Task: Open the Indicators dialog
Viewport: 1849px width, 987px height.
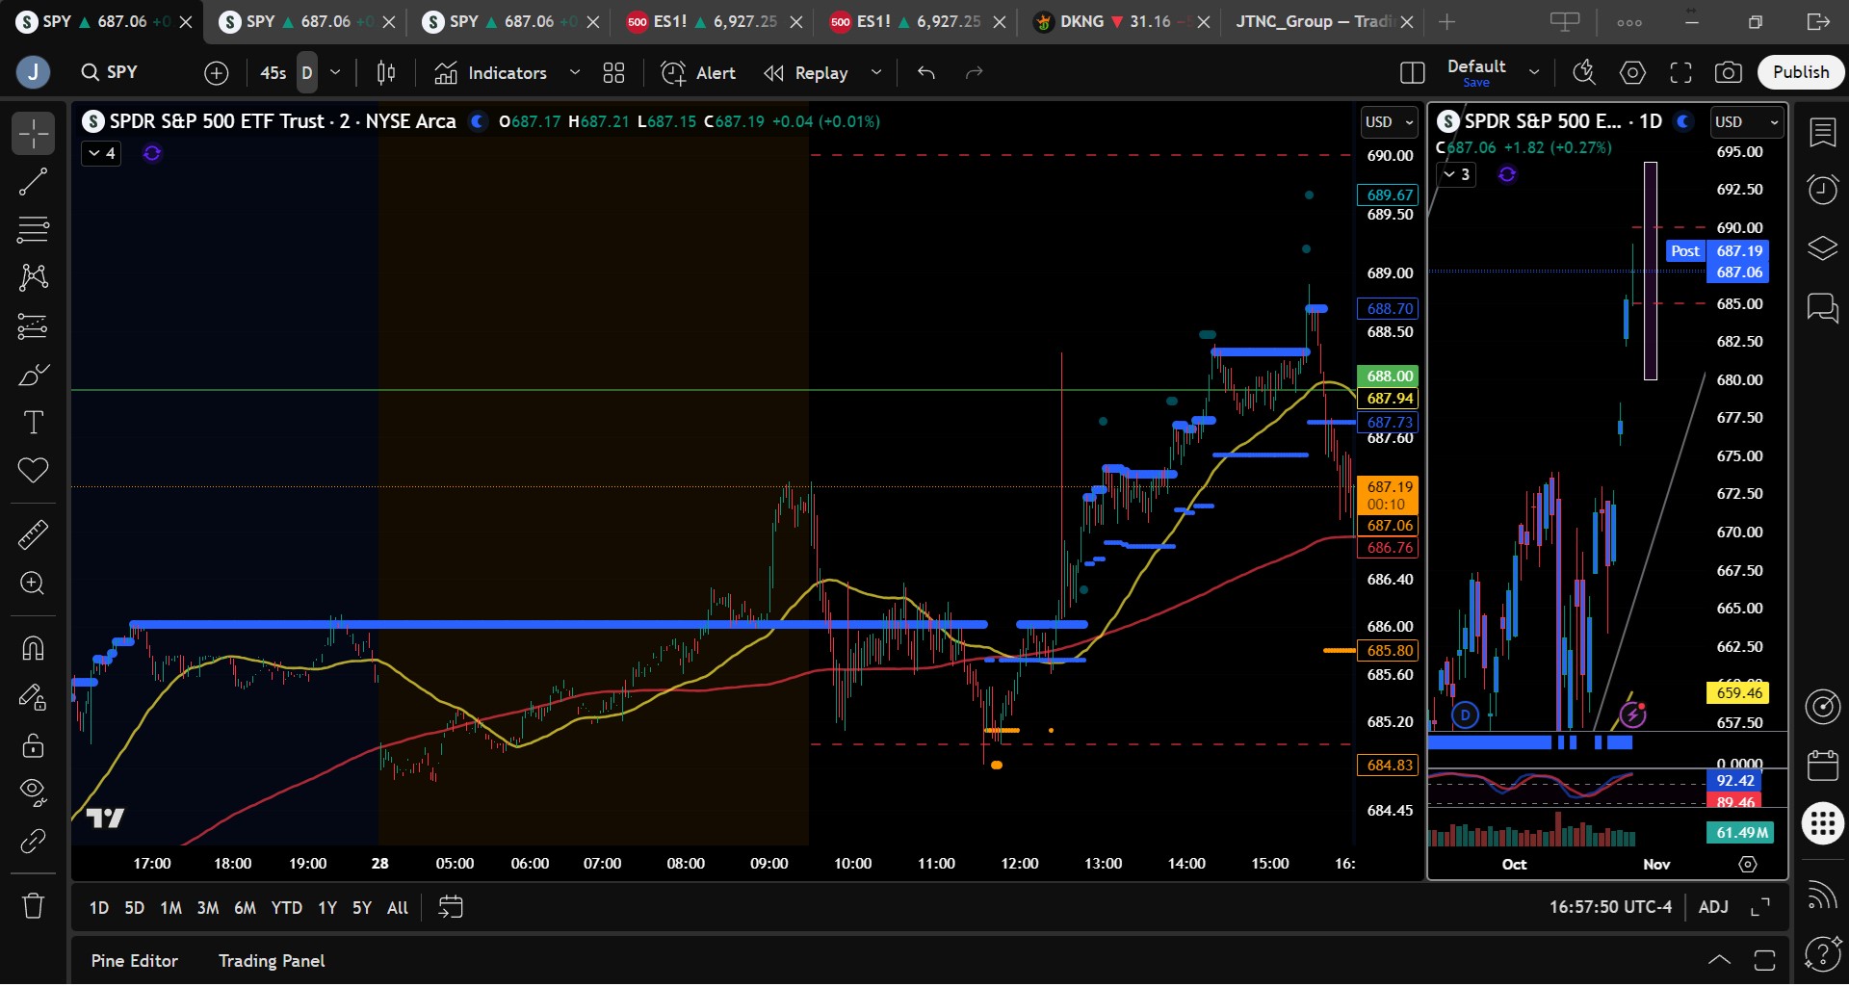Action: 491,72
